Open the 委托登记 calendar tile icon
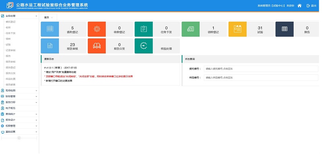This screenshot has height=154, width=322. (50, 29)
